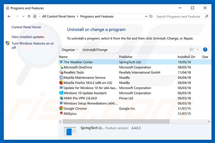Screen dimensions: 215x143
Task: Sort by the Size column header
Action: click(x=205, y=57)
